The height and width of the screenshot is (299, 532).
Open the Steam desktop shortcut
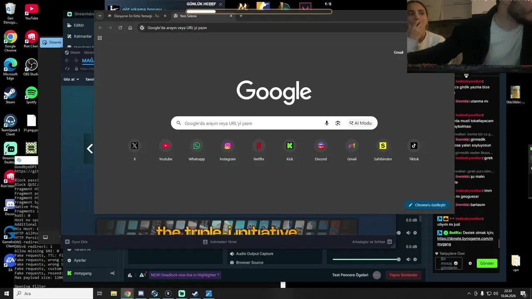pos(10,96)
